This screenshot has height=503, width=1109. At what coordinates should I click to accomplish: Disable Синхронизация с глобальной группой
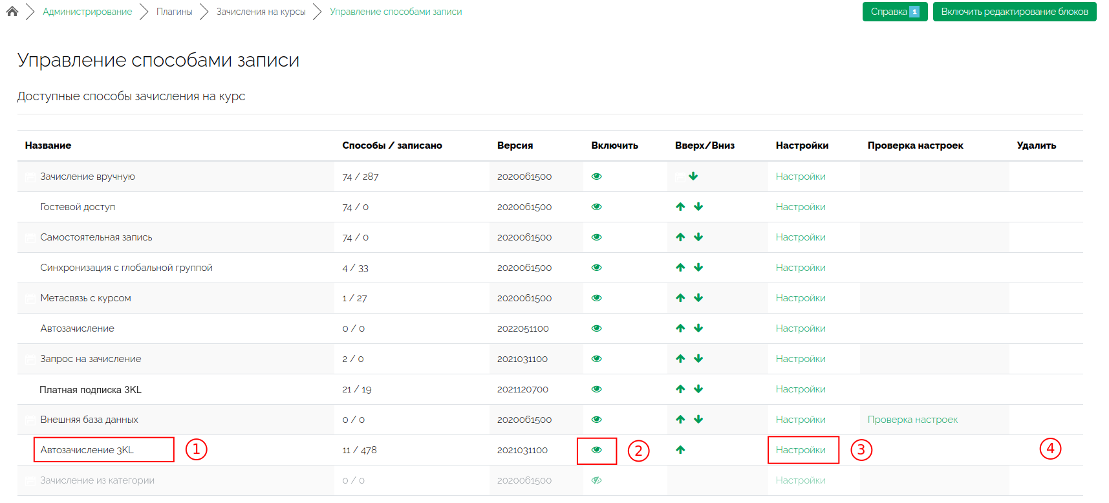tap(597, 268)
